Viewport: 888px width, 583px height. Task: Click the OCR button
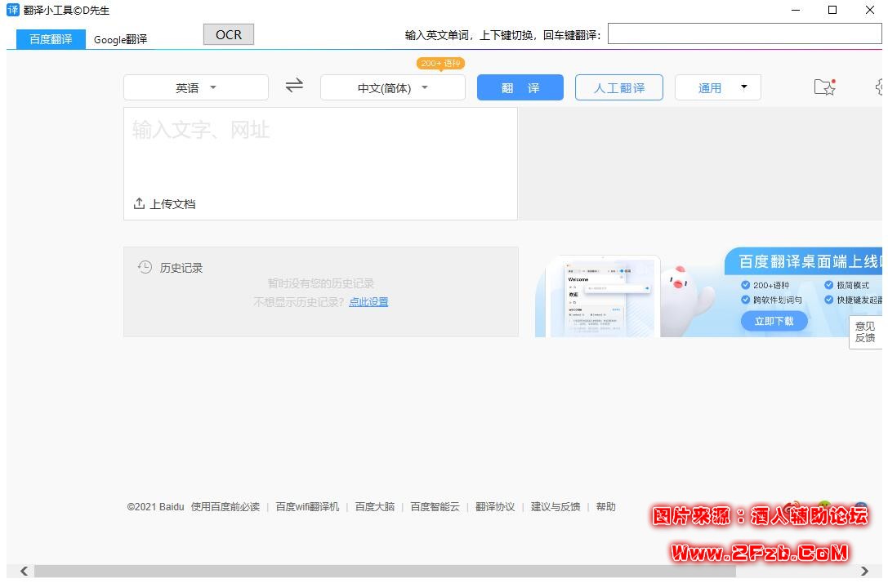(x=229, y=34)
